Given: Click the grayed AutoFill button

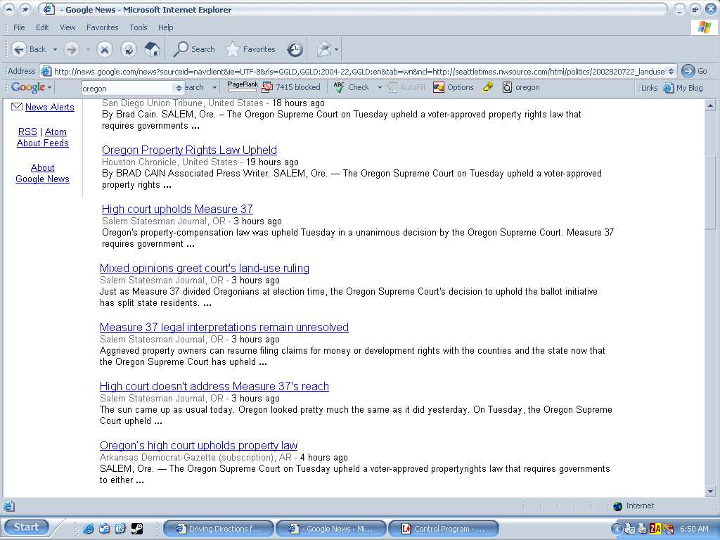Looking at the screenshot, I should point(407,87).
